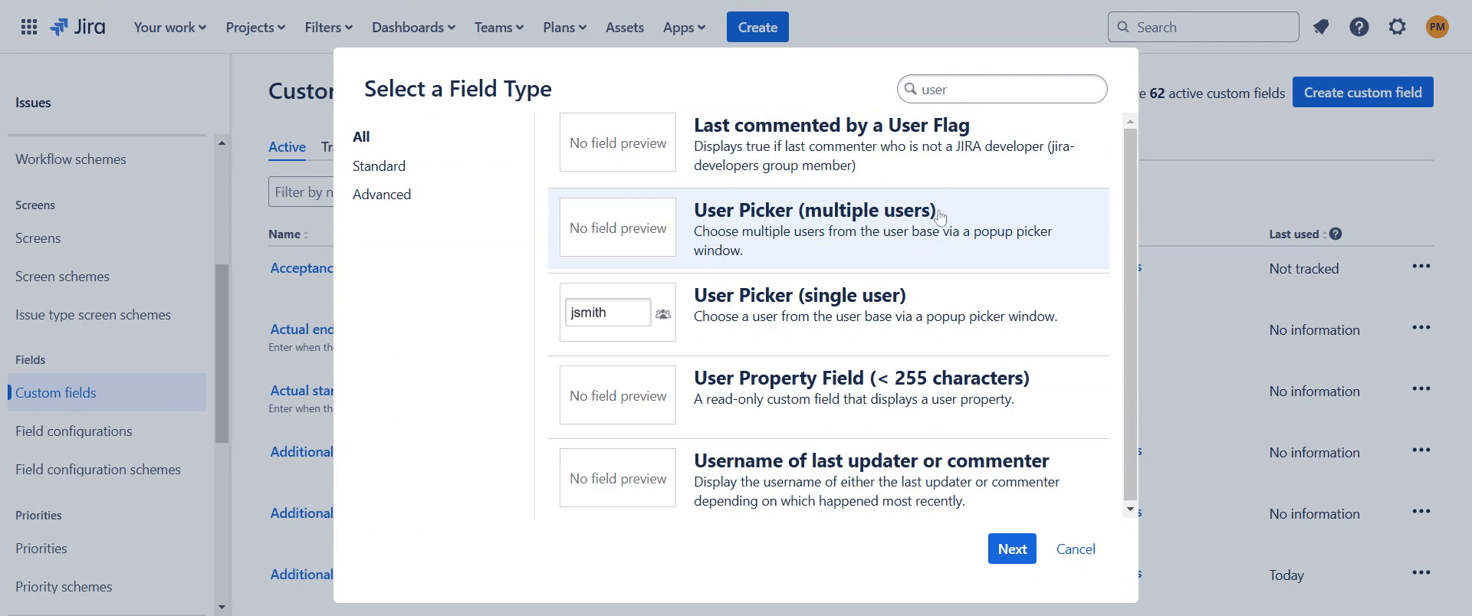Image resolution: width=1472 pixels, height=616 pixels.
Task: Select User Property Field type
Action: coord(828,396)
